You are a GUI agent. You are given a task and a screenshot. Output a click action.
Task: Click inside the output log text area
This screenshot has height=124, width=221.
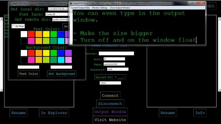[x=139, y=27]
